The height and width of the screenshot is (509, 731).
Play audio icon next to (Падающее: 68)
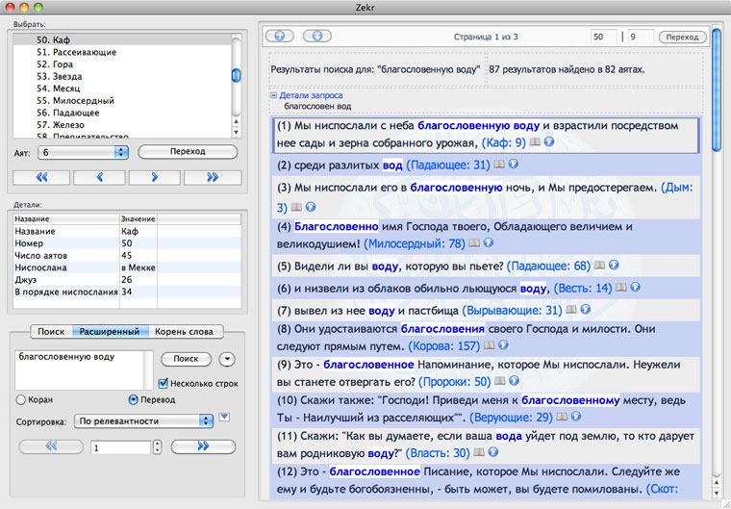coord(614,265)
